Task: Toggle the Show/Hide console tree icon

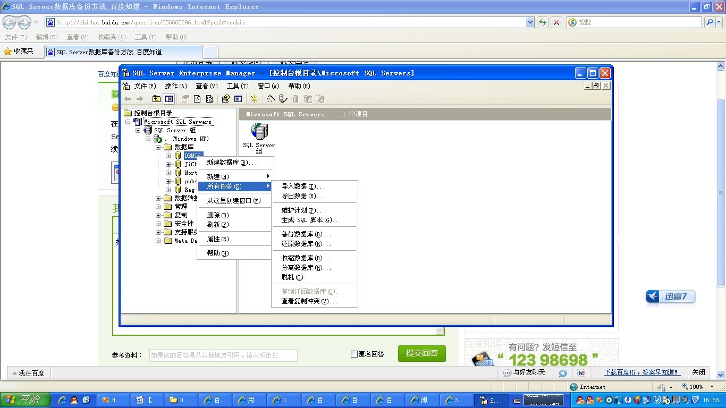Action: 169,99
